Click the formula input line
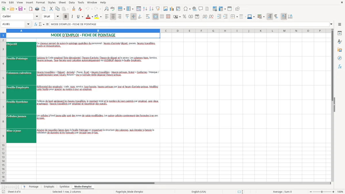The width and height of the screenshot is (345, 194). click(189, 24)
